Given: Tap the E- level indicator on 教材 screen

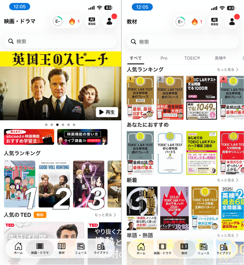Looking at the screenshot, I should (x=180, y=22).
